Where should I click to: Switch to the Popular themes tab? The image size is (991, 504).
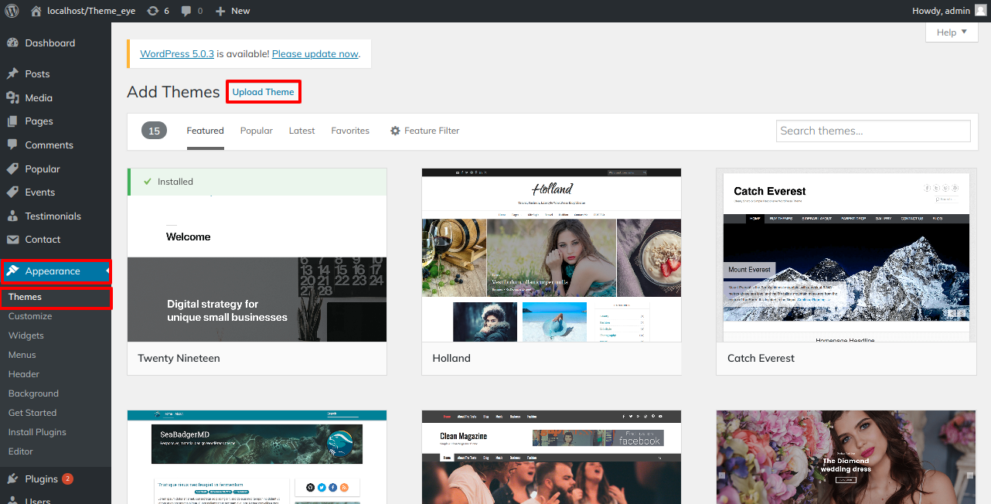(x=257, y=131)
